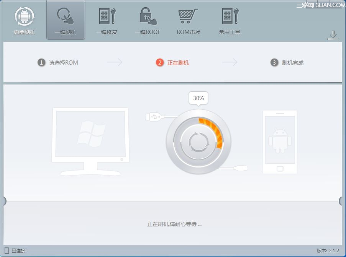Image resolution: width=346 pixels, height=257 pixels.
Task: Open the 常用工具 tools tab
Action: 230,21
